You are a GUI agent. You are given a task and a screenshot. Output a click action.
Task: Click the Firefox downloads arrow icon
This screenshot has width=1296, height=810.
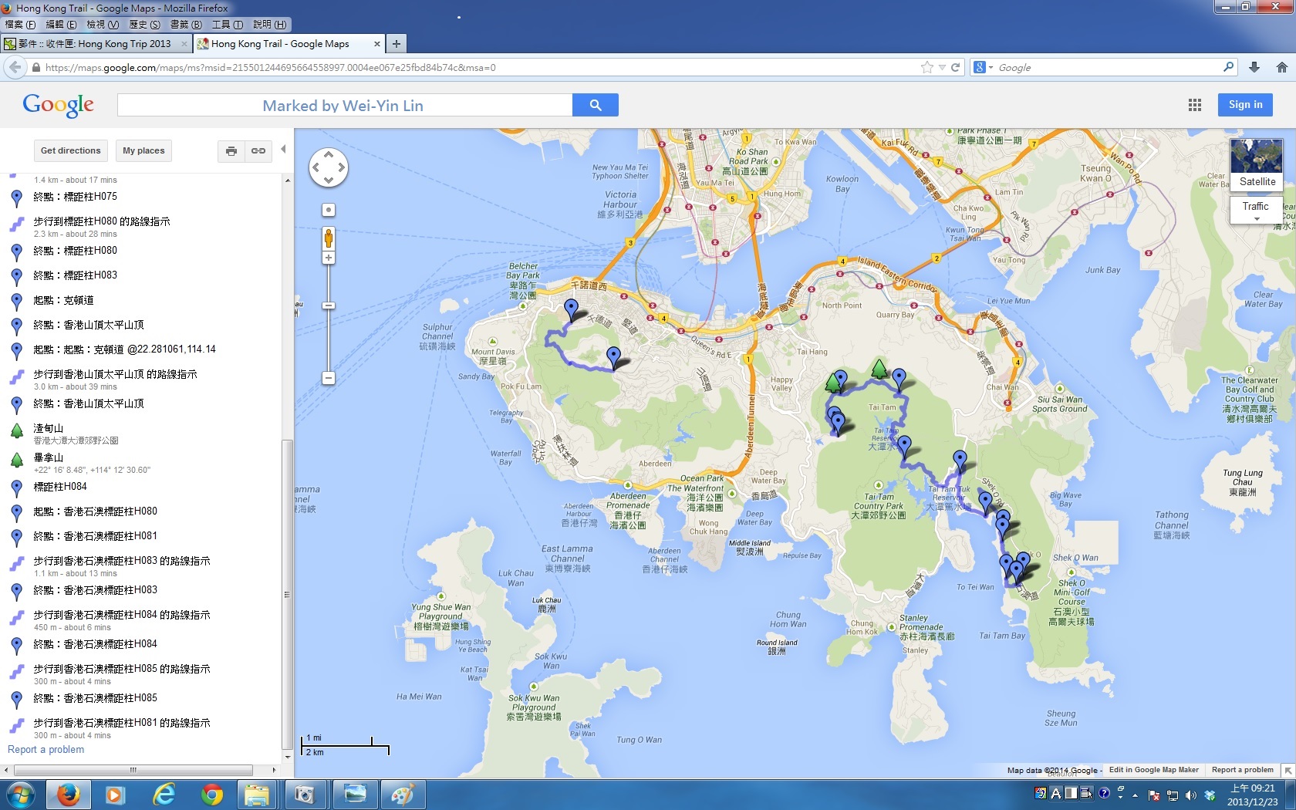(x=1254, y=68)
